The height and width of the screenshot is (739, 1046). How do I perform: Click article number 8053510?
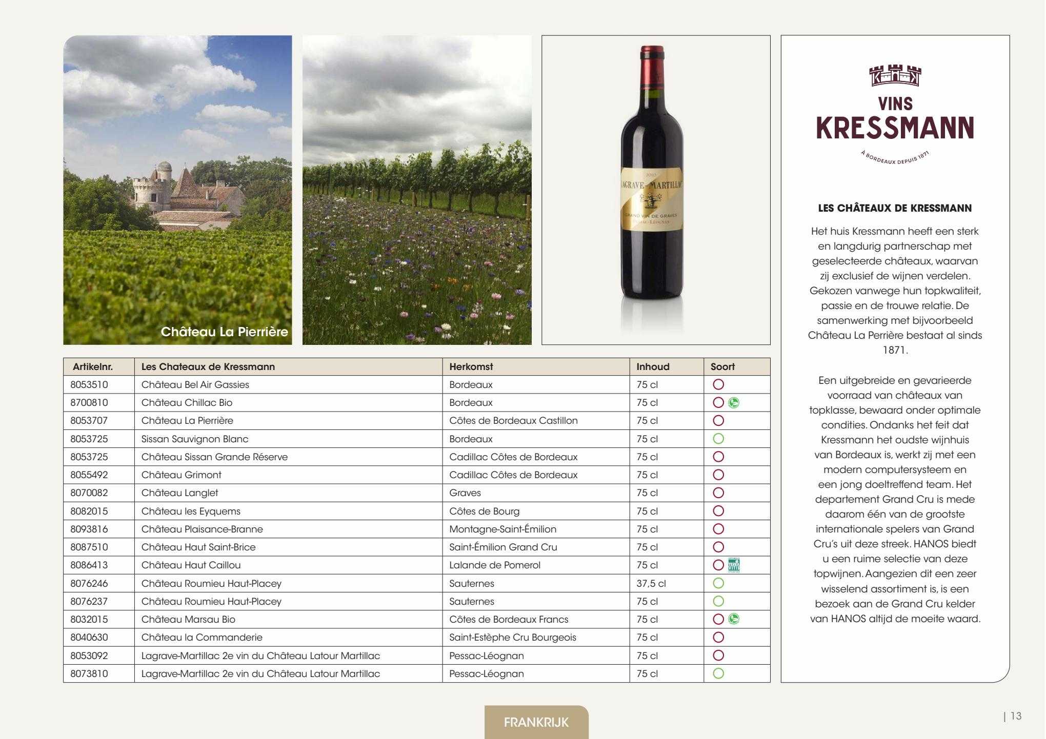[89, 385]
